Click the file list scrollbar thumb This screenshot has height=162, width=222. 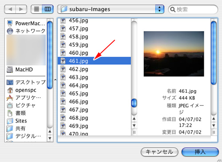click(x=134, y=103)
